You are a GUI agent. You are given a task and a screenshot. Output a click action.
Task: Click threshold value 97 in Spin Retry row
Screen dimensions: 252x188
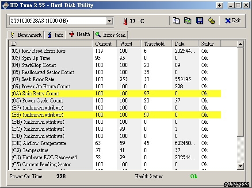click(x=146, y=94)
